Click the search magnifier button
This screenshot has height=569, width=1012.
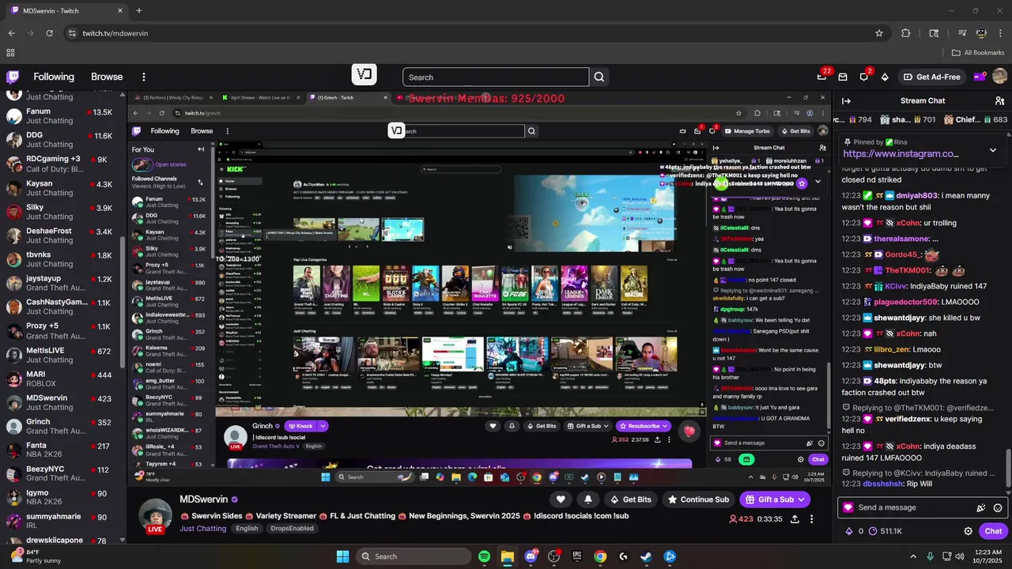(x=599, y=77)
